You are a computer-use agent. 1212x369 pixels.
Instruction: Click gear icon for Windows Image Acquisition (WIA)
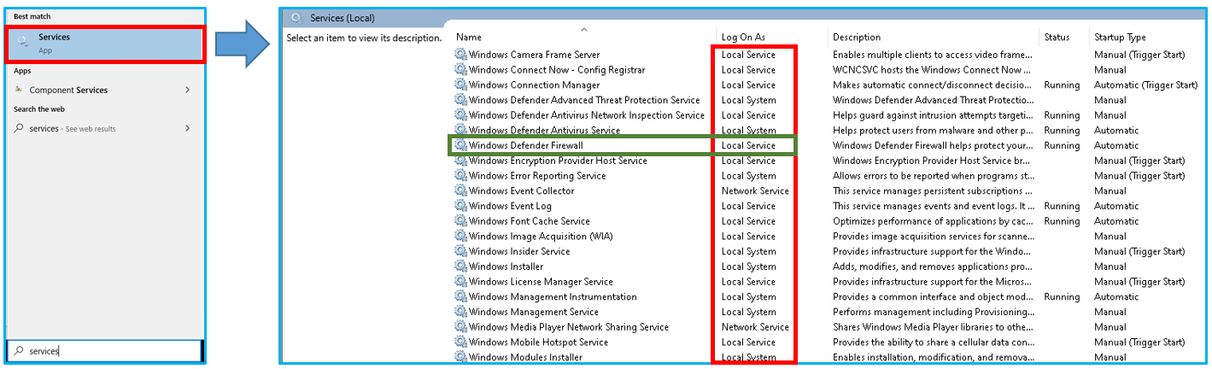pyautogui.click(x=461, y=237)
